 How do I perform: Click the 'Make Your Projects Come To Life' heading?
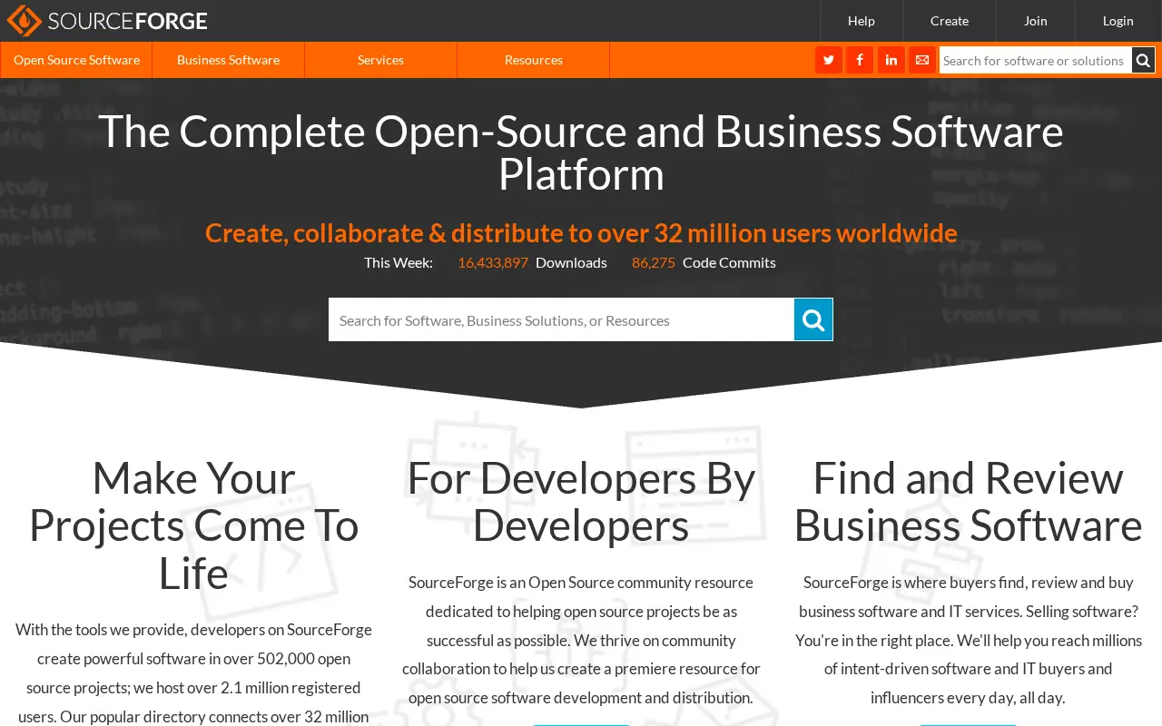[x=193, y=525]
